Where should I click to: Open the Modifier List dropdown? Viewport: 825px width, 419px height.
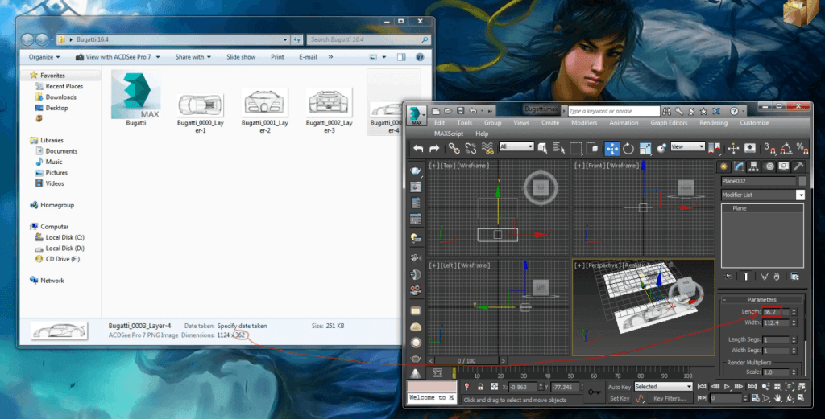pos(763,195)
